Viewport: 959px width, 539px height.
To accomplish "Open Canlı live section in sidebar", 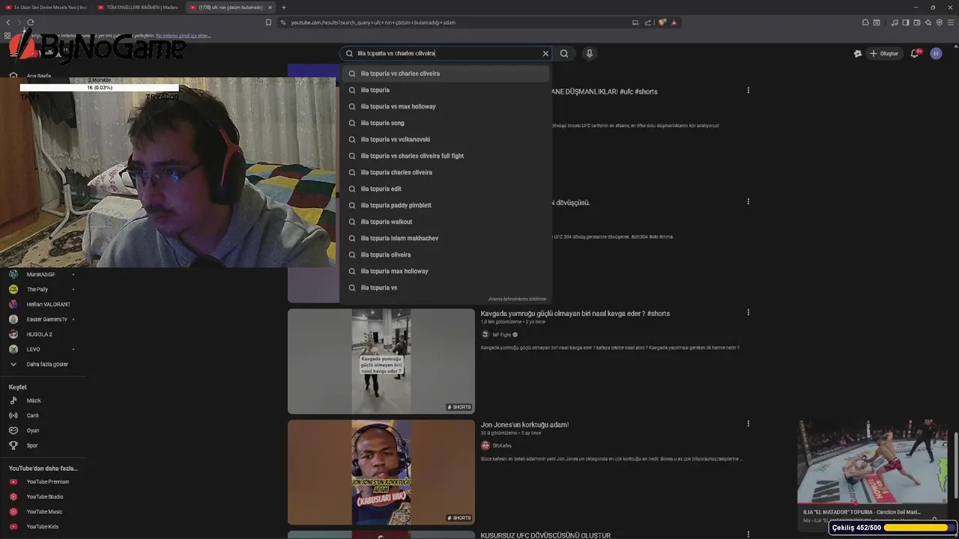I will pos(32,415).
